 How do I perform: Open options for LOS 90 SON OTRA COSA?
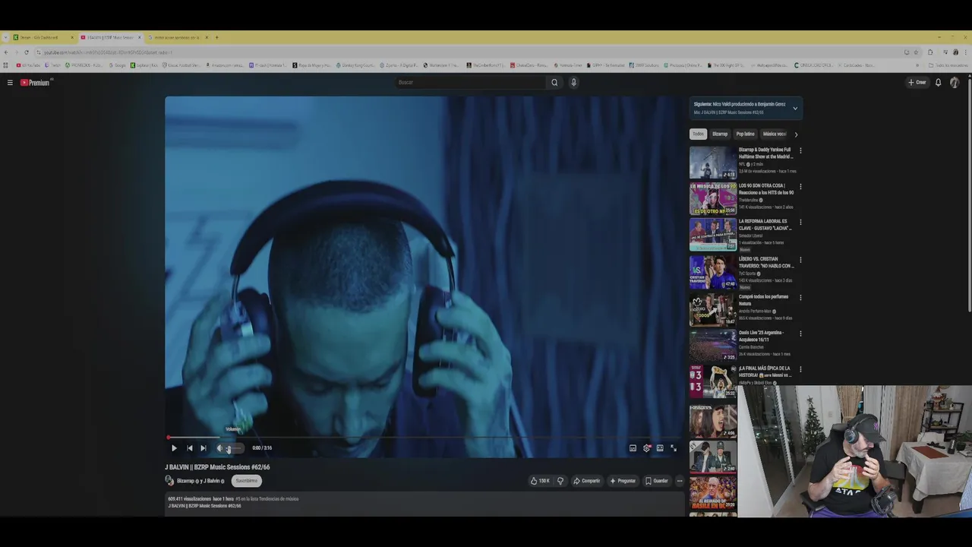800,187
